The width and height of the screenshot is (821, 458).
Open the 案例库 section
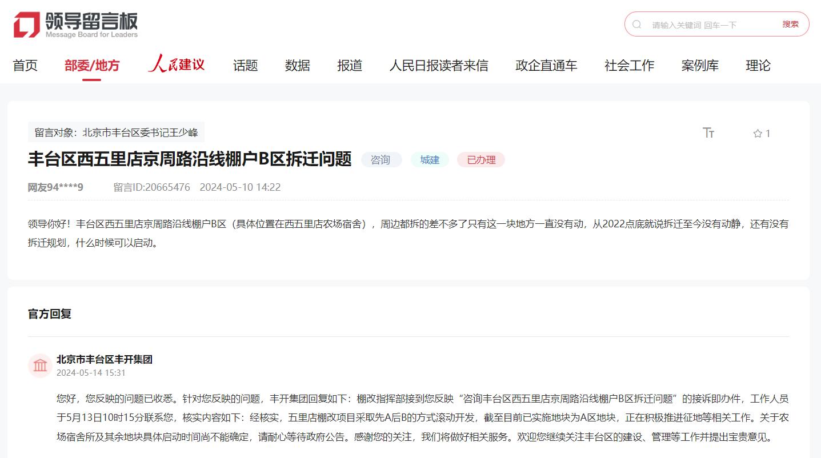(699, 66)
